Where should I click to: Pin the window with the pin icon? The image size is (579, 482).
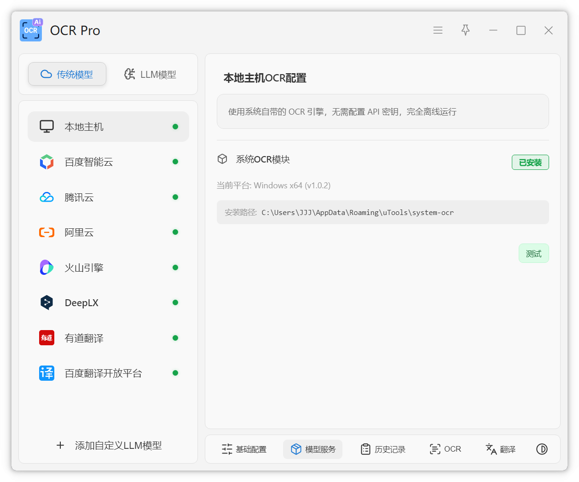click(465, 30)
